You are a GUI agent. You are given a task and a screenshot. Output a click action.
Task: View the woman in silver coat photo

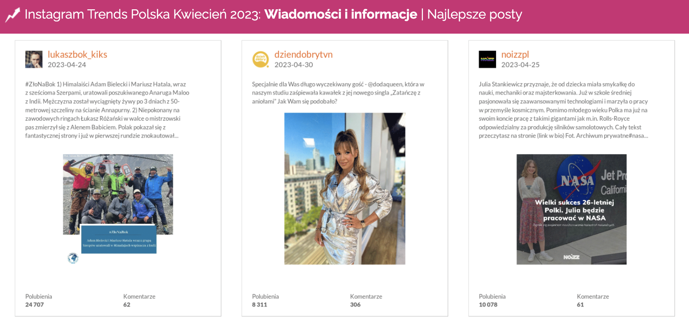[344, 189]
